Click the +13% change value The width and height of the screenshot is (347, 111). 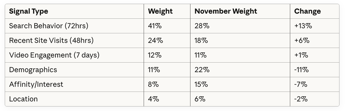(303, 26)
